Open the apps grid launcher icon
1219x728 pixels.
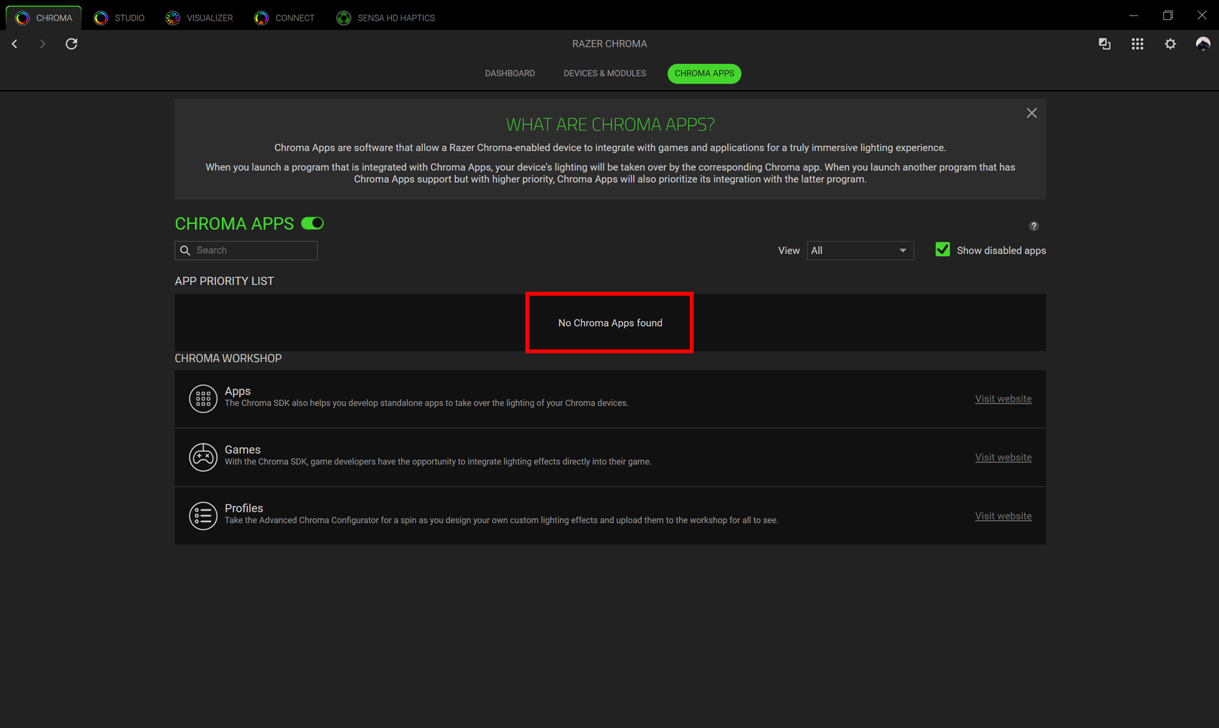(1137, 44)
